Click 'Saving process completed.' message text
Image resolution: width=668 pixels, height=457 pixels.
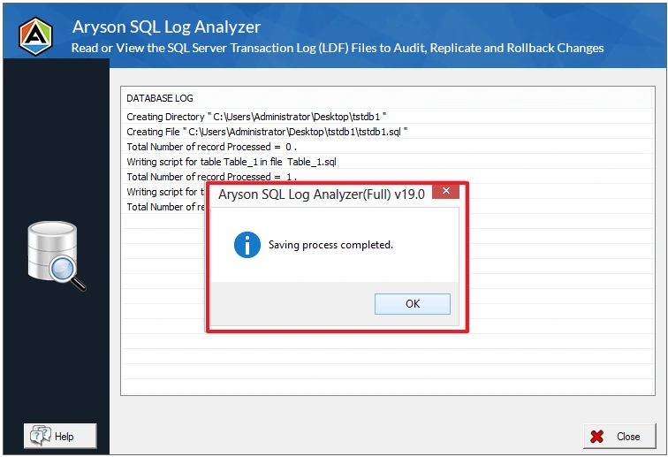coord(330,245)
